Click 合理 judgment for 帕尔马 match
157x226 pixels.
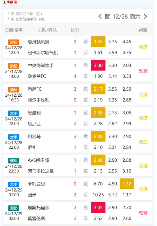tap(143, 142)
